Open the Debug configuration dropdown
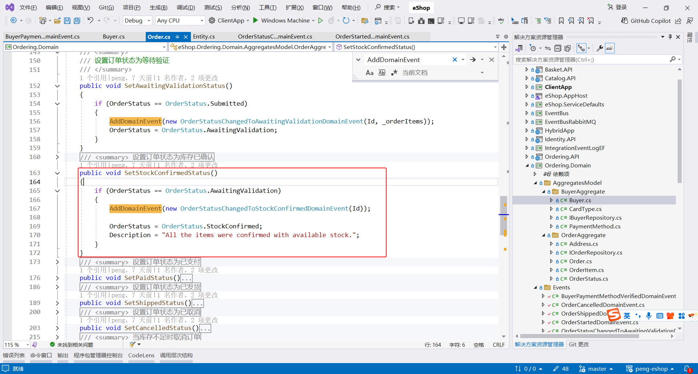Image resolution: width=698 pixels, height=374 pixels. click(137, 21)
